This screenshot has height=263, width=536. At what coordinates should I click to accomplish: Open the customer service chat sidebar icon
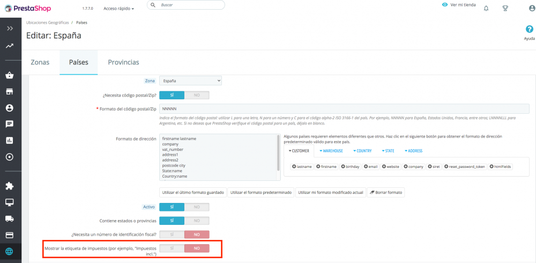tap(10, 124)
